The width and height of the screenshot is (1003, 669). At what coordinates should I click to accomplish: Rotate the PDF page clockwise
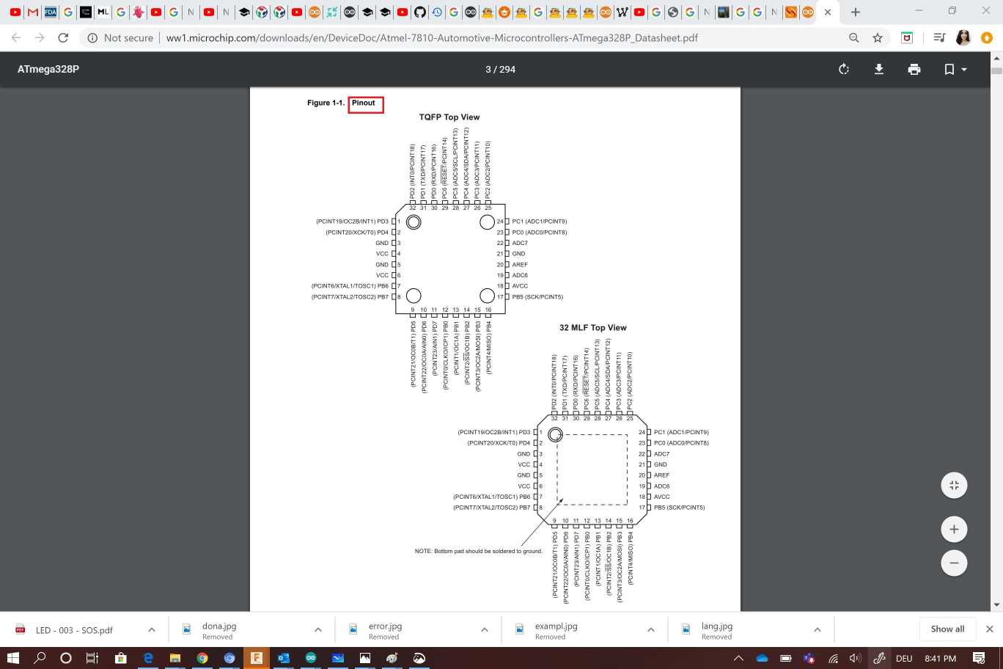coord(844,69)
